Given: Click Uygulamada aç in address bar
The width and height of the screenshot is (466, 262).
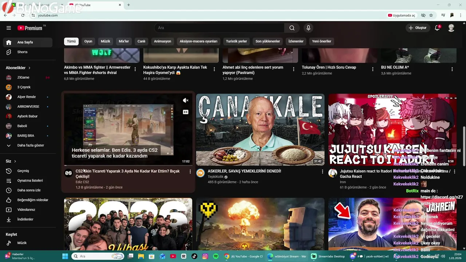Looking at the screenshot, I should (402, 15).
